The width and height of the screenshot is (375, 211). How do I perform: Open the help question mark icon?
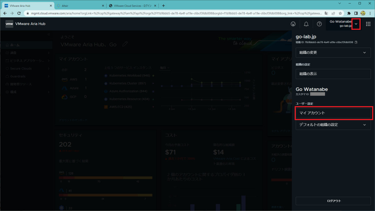tap(319, 24)
